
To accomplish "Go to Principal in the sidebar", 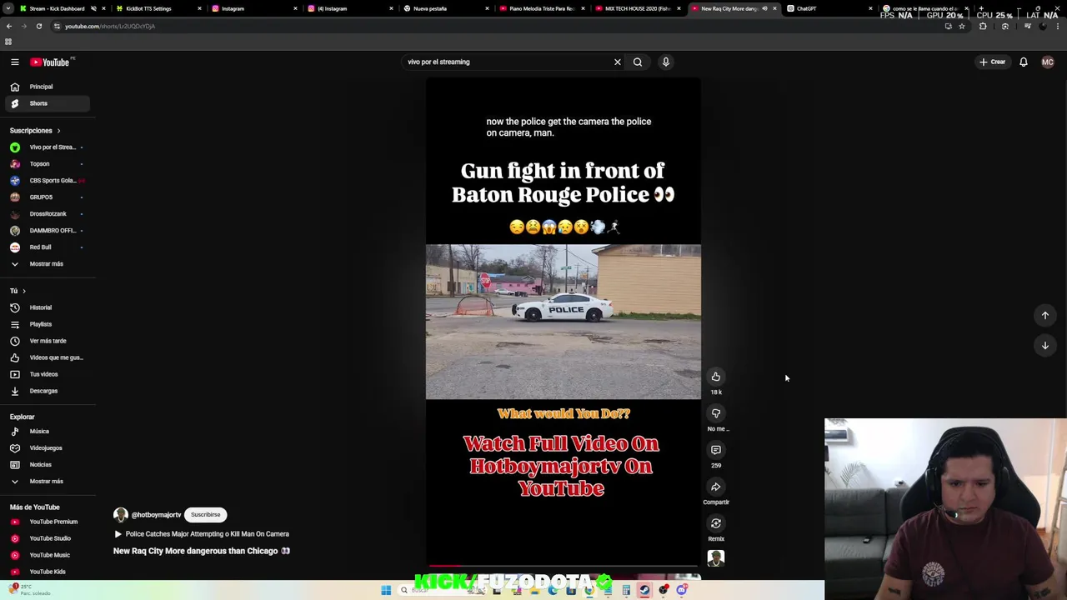I will (48, 87).
